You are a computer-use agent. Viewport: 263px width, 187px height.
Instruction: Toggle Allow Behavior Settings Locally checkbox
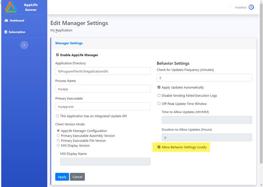159,147
